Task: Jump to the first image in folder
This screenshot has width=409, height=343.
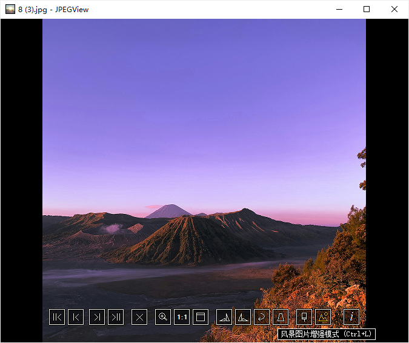Action: (x=57, y=317)
